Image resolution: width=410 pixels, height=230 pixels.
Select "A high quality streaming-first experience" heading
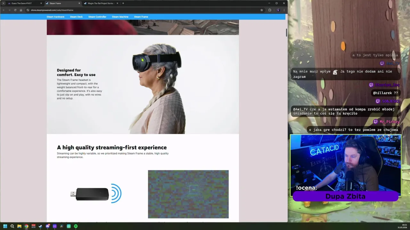tap(112, 148)
